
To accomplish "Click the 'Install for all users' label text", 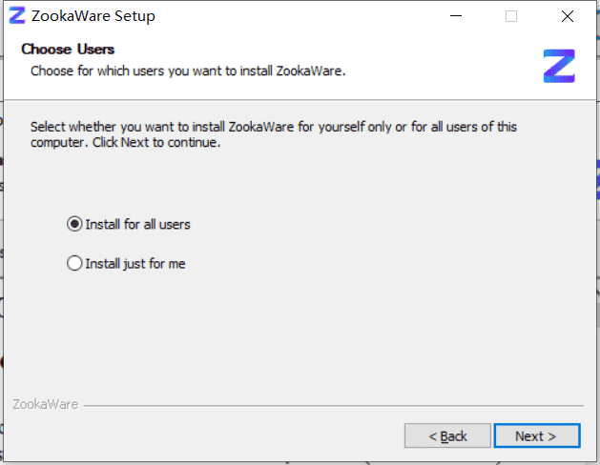I will pos(137,224).
